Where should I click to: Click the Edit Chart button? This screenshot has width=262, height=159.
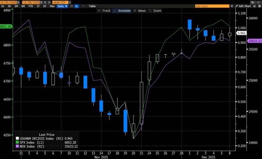[x=243, y=6]
